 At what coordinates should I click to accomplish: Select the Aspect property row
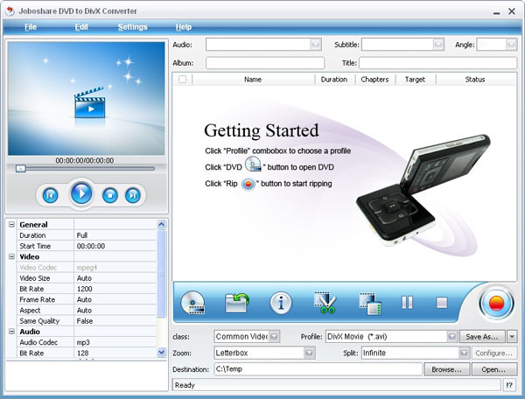point(87,310)
